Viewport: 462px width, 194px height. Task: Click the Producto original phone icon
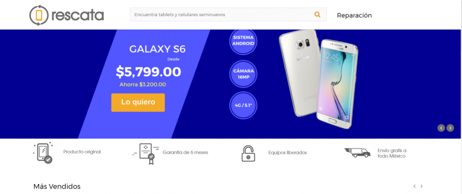(x=43, y=153)
